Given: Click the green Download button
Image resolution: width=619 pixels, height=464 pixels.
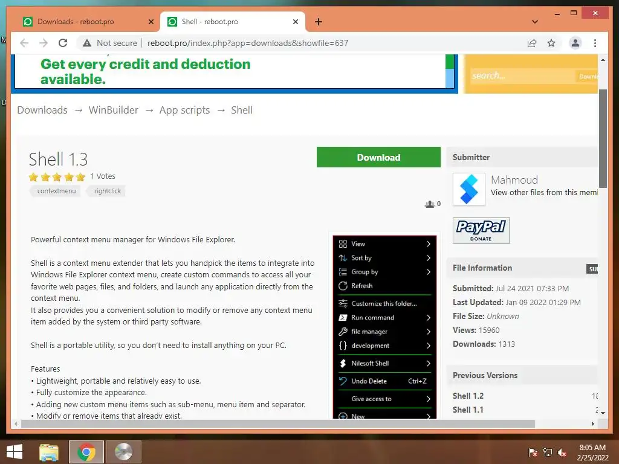Looking at the screenshot, I should 378,157.
